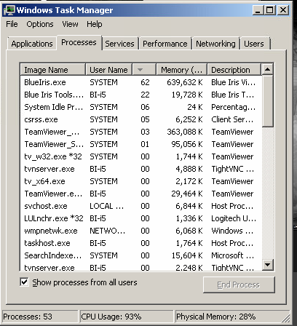297x326 pixels.
Task: Click the TightVNC description for 4,888 K row
Action: [232, 169]
